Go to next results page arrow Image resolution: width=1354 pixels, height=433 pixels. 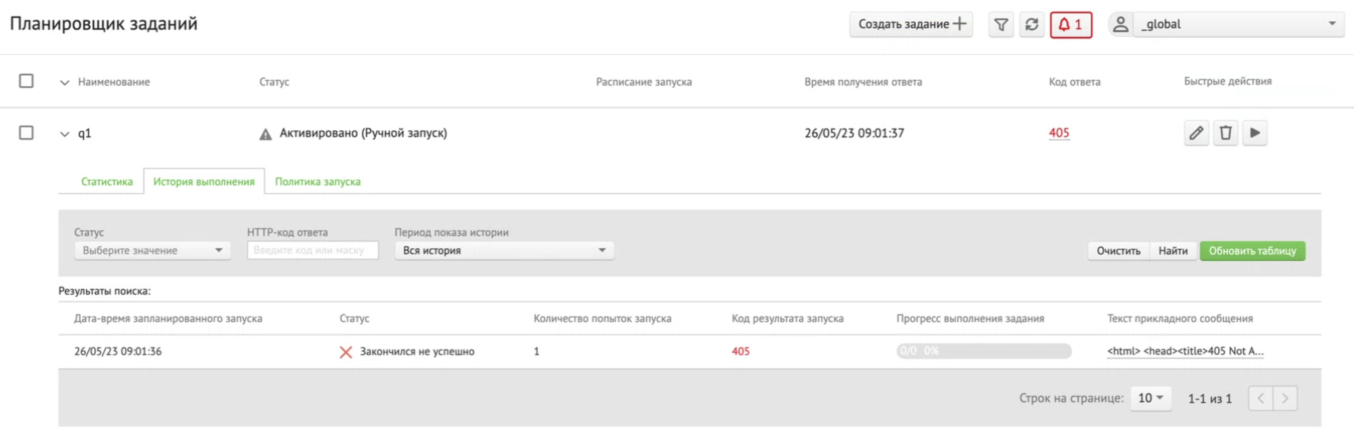coord(1285,398)
